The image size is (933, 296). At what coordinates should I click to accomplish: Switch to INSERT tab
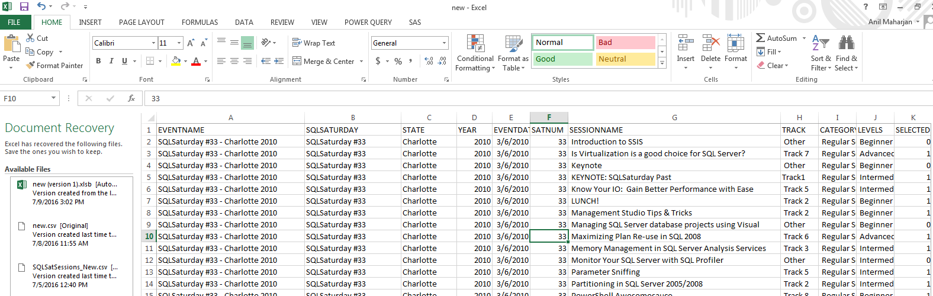pos(90,22)
